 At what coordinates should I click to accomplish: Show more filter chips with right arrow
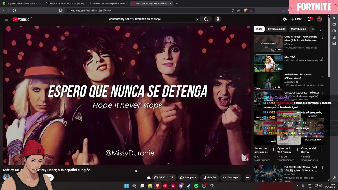[x=320, y=30]
